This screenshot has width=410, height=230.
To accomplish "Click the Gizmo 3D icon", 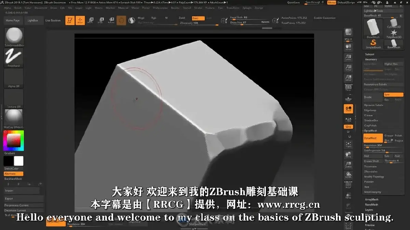I will click(121, 21).
